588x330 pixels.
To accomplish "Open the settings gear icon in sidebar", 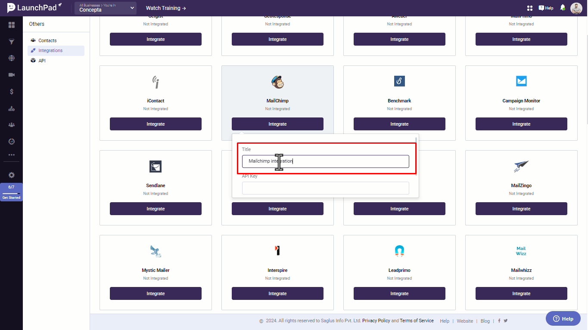I will tap(12, 175).
